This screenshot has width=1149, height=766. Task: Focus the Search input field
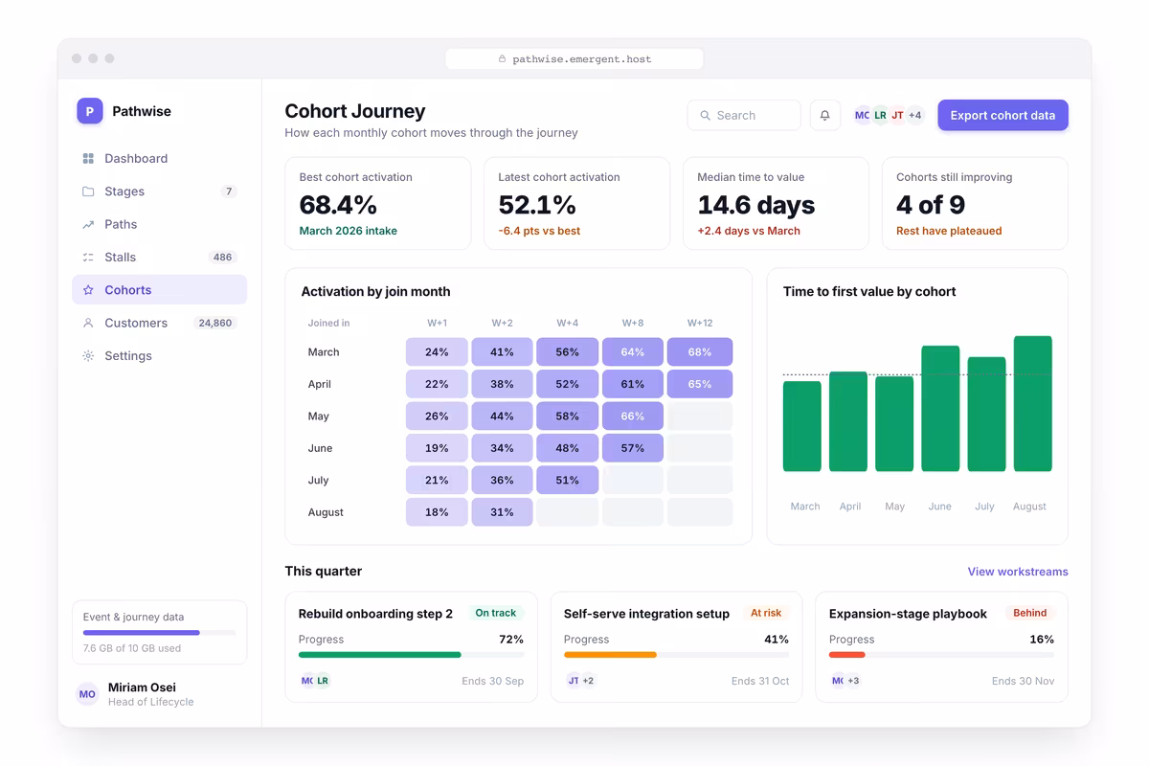click(x=744, y=115)
